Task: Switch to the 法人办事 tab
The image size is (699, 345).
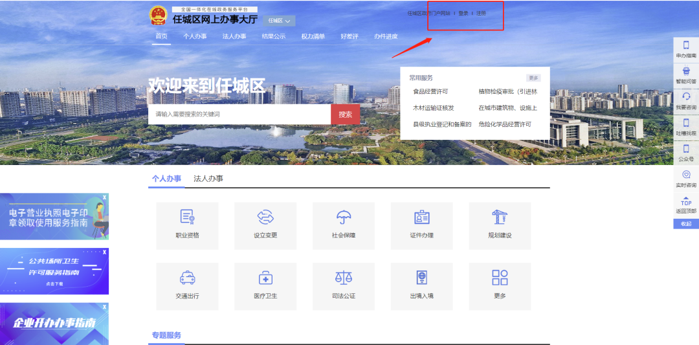Action: coord(208,179)
